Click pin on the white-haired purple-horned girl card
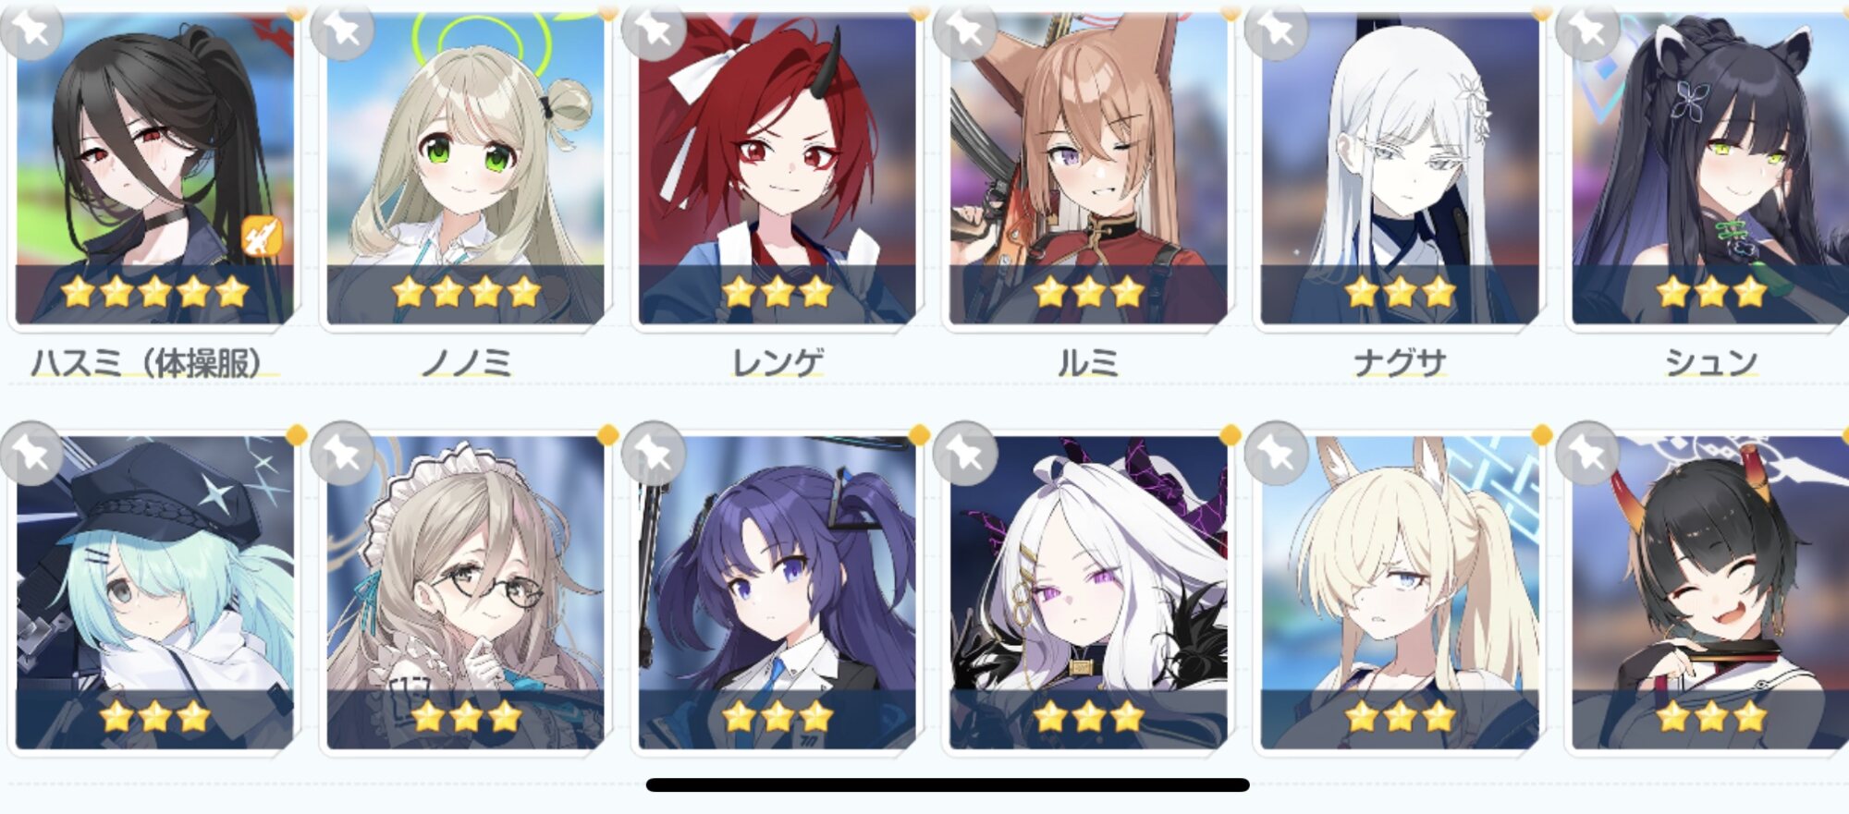 (x=965, y=453)
